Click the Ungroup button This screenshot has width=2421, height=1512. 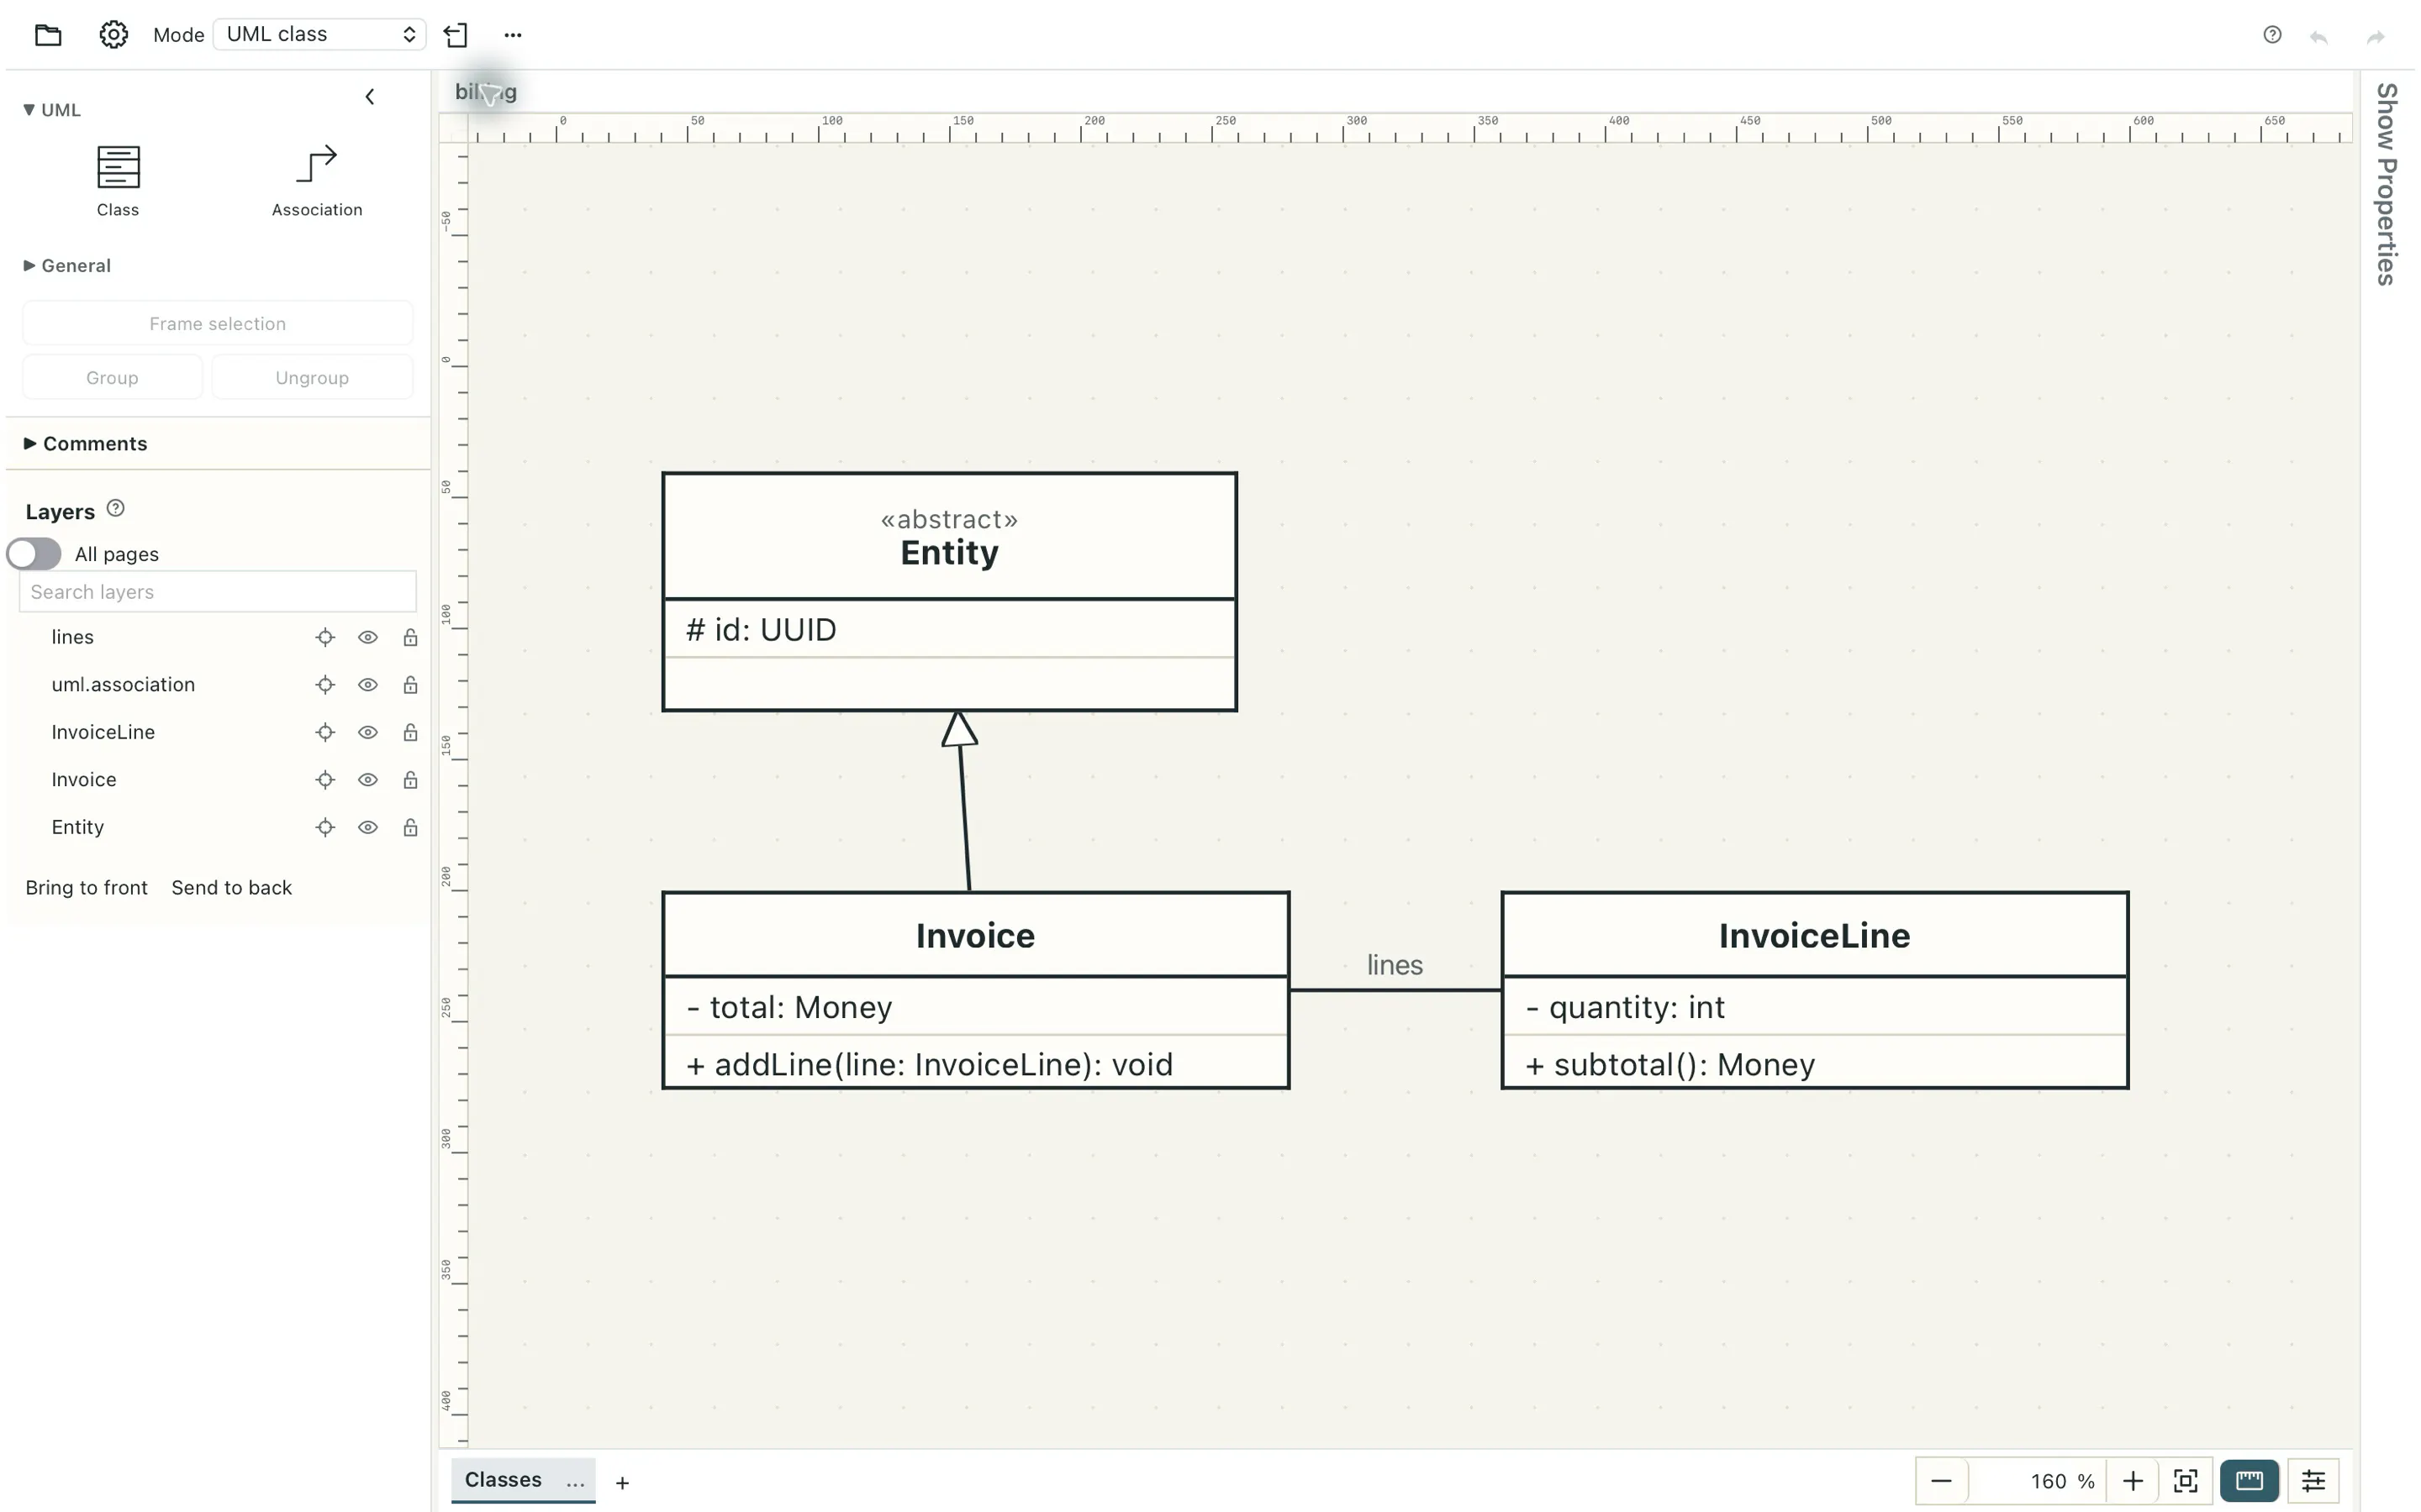(x=312, y=378)
